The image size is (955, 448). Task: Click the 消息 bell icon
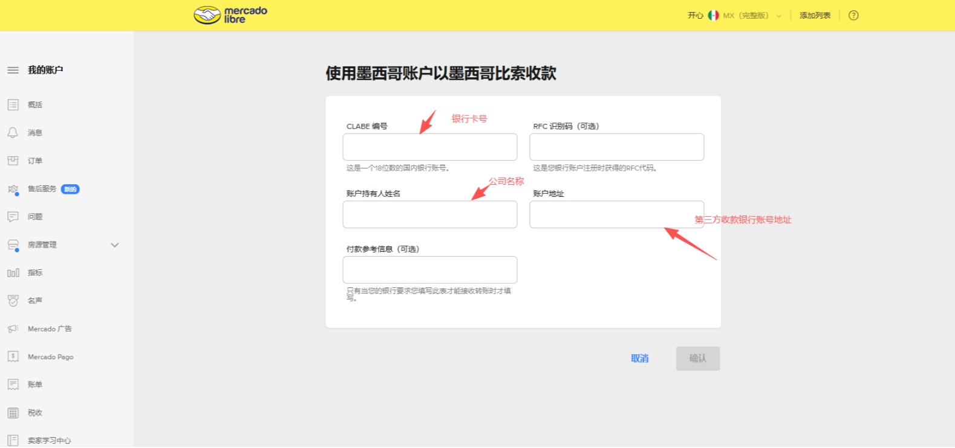13,133
